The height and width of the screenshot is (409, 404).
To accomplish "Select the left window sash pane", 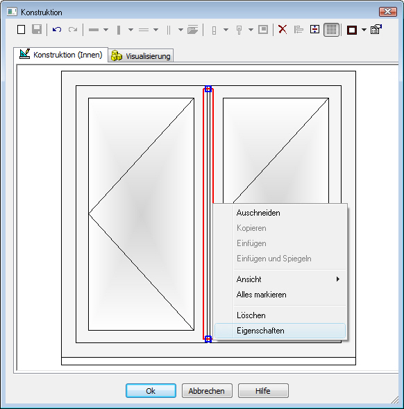I will (x=141, y=214).
